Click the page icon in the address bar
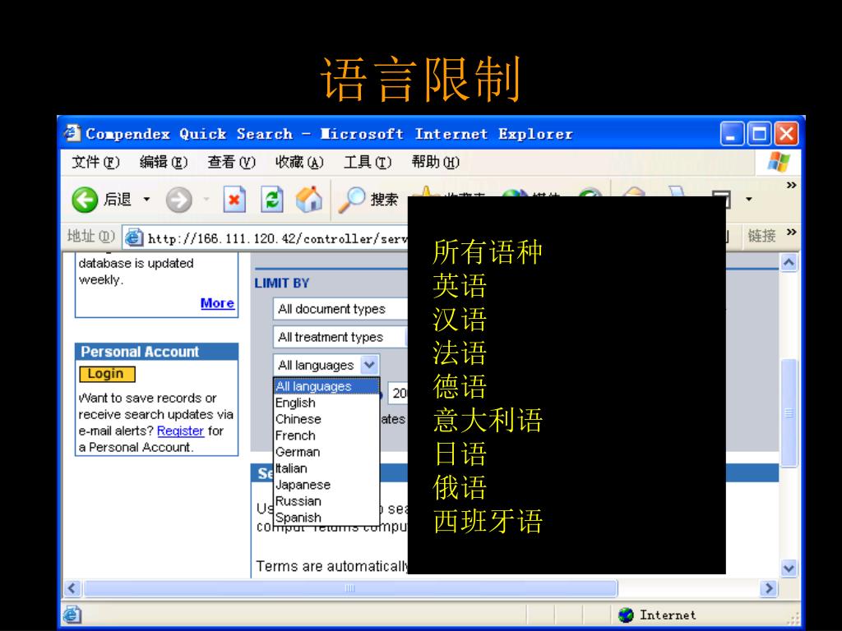This screenshot has height=631, width=842. (134, 237)
